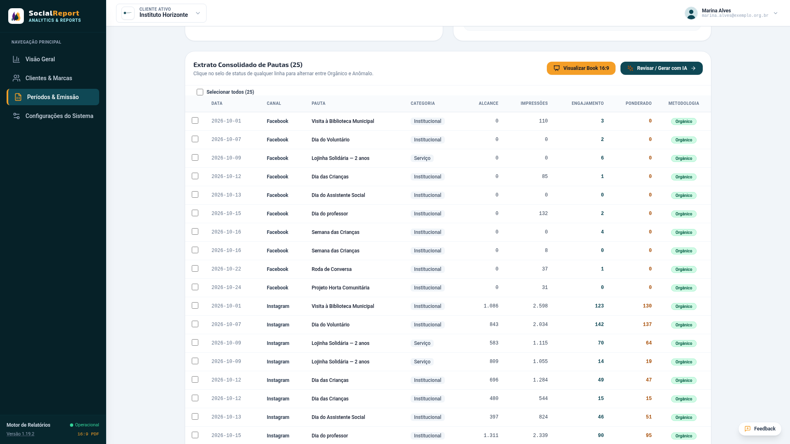
Task: Expand the Marina Alves account menu chevron
Action: (x=776, y=13)
